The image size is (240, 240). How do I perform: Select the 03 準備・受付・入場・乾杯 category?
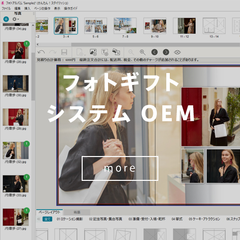[147, 219]
